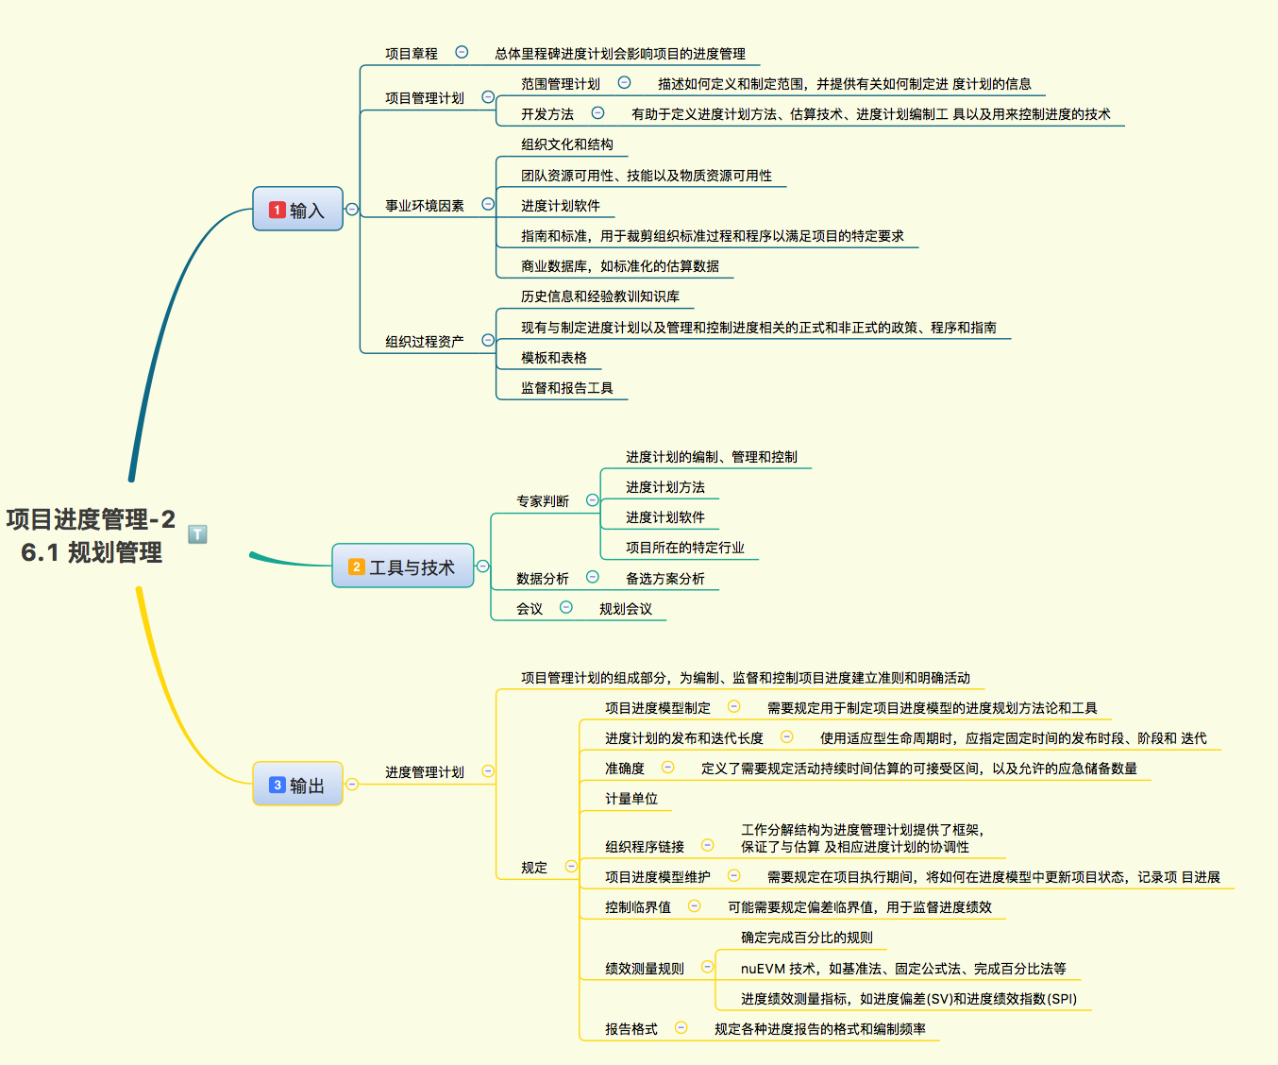Click the minus icon next to 范围管理计划
Viewport: 1278px width, 1065px height.
point(624,83)
